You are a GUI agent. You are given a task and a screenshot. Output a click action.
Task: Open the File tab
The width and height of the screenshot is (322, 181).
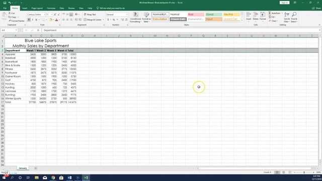coord(5,8)
